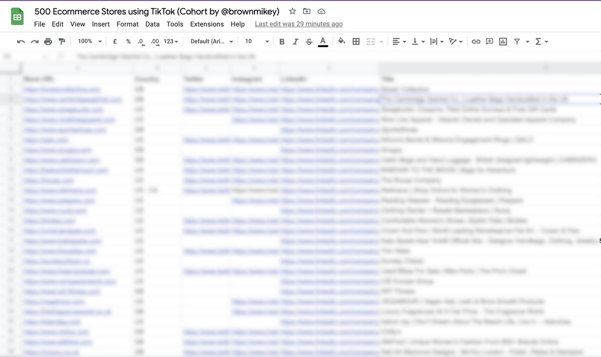601x357 pixels.
Task: Insert a link into the cell
Action: [x=476, y=42]
